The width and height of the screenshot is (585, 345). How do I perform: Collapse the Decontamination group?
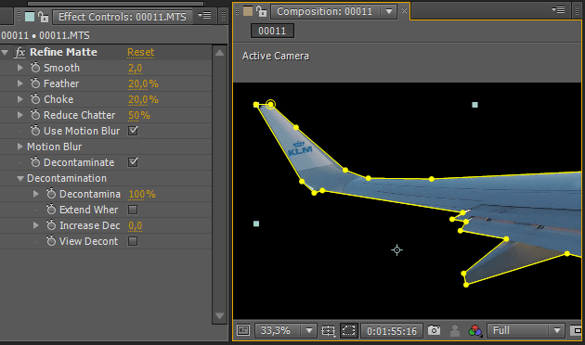tap(20, 178)
